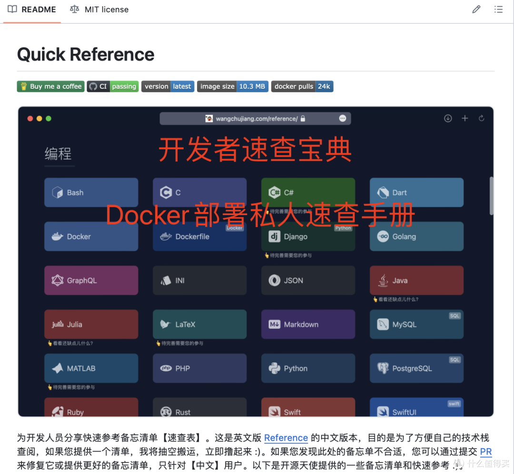The width and height of the screenshot is (514, 474).
Task: Click the image size 10.3 MB badge
Action: [x=232, y=87]
